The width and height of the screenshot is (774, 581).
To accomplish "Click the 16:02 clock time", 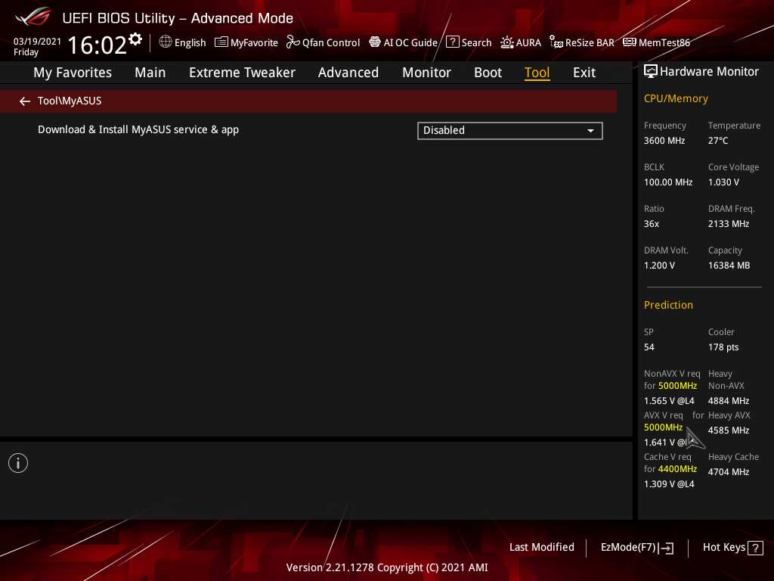I will pyautogui.click(x=97, y=45).
